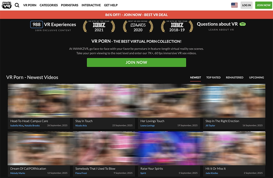
Task: Click the WankzVR logo icon
Action: point(7,5)
